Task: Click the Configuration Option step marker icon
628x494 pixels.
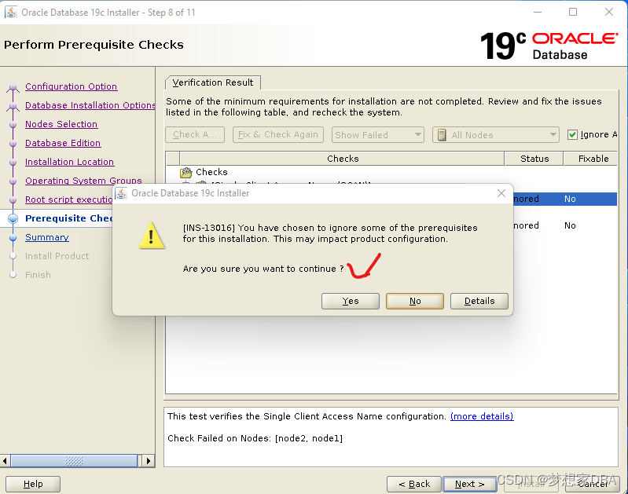Action: click(13, 87)
